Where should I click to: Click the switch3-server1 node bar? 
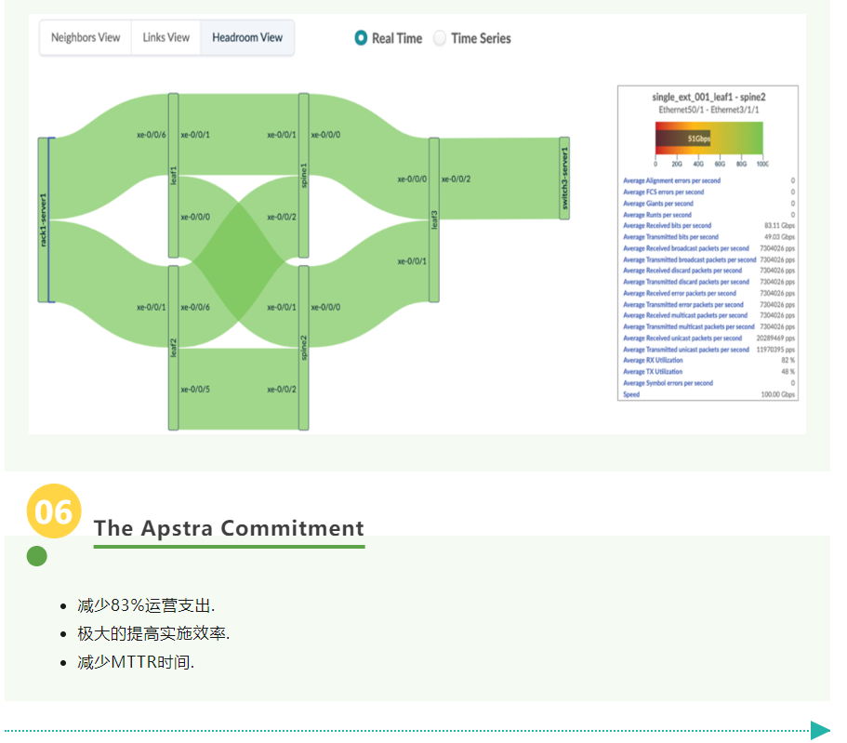point(564,179)
